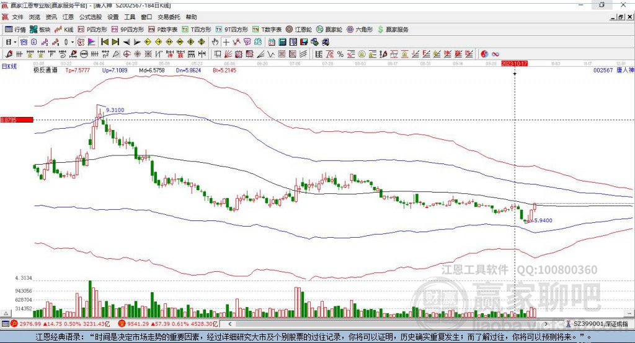The image size is (635, 343).
Task: Open the 六角形 hexagon tool
Action: click(x=360, y=30)
